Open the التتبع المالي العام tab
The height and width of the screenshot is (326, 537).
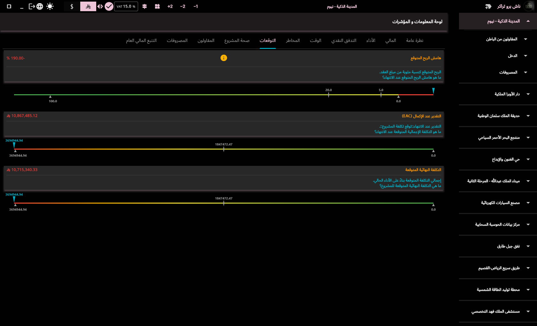pyautogui.click(x=141, y=41)
